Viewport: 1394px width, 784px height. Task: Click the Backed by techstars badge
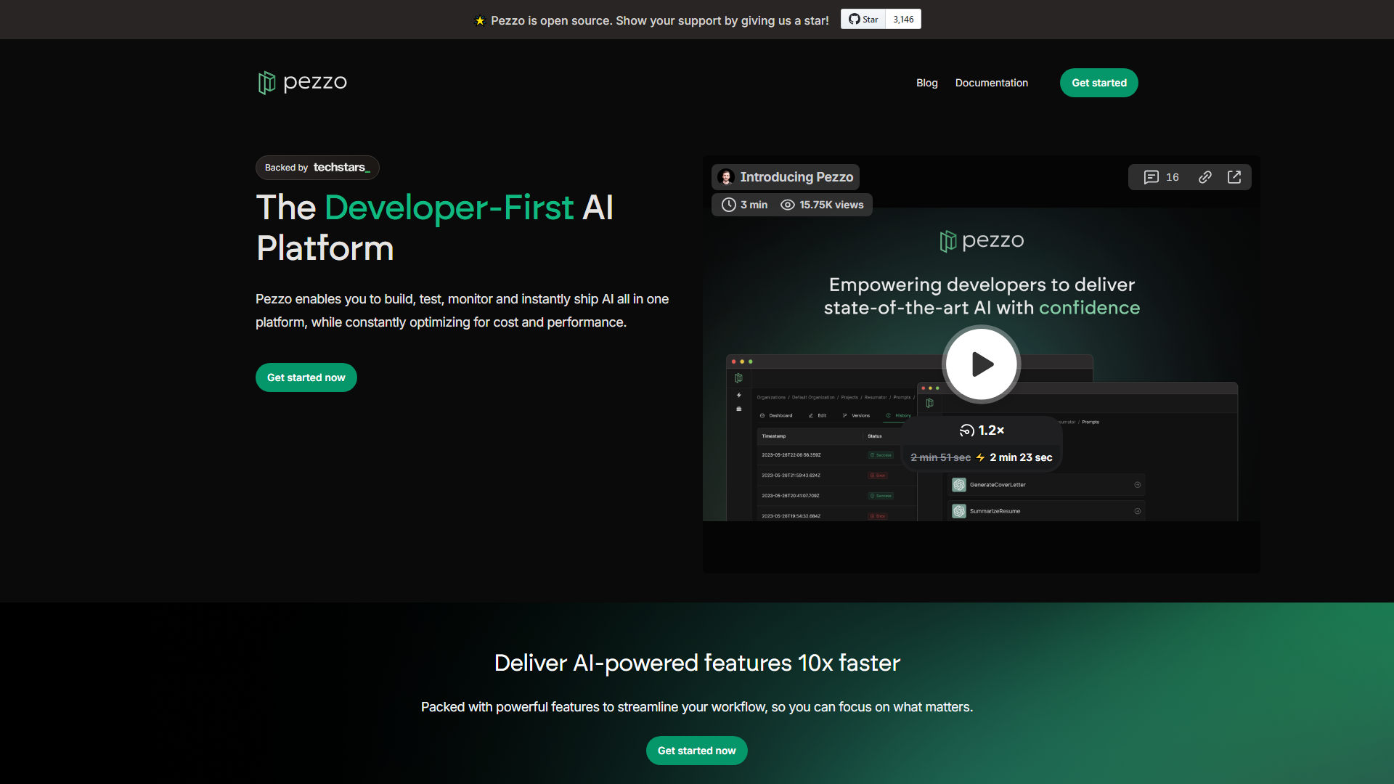[x=317, y=168]
